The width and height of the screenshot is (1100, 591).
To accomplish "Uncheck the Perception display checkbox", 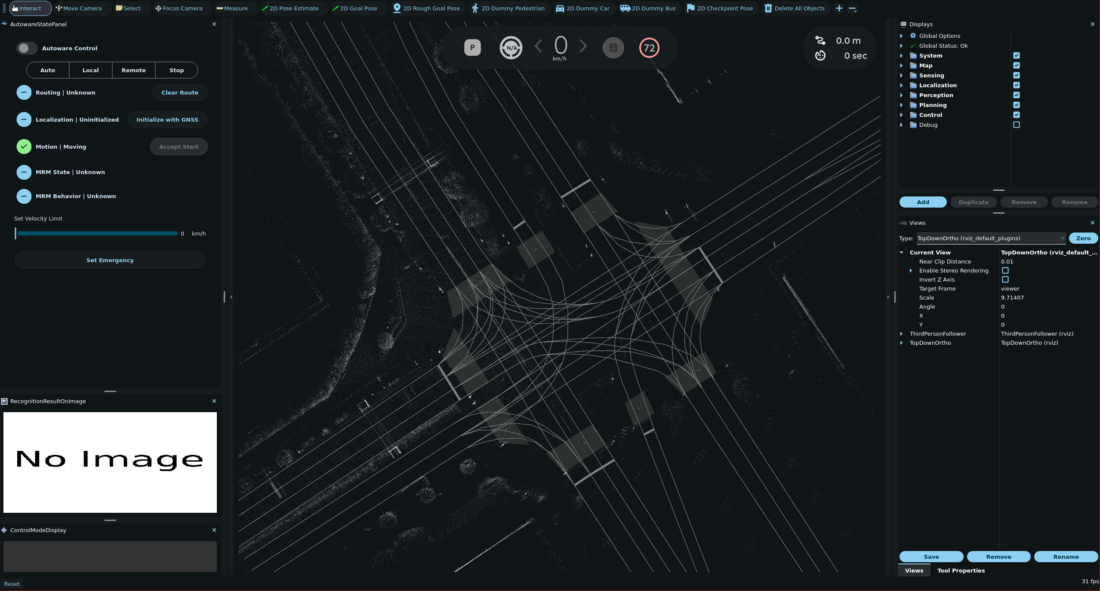I will coord(1016,95).
